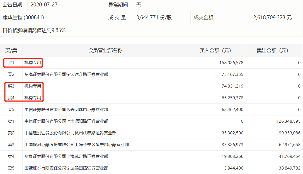Screen dimensions: 303x174
Task: Click the buy amount 74,831,219
Action: 232,86
